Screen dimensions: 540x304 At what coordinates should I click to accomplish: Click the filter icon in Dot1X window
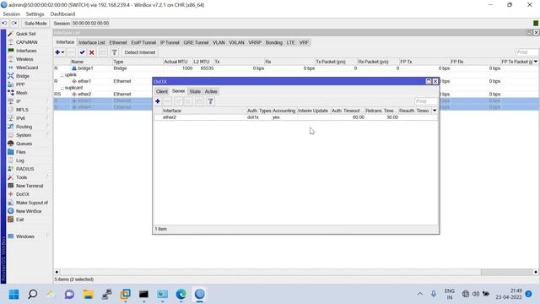tap(210, 101)
